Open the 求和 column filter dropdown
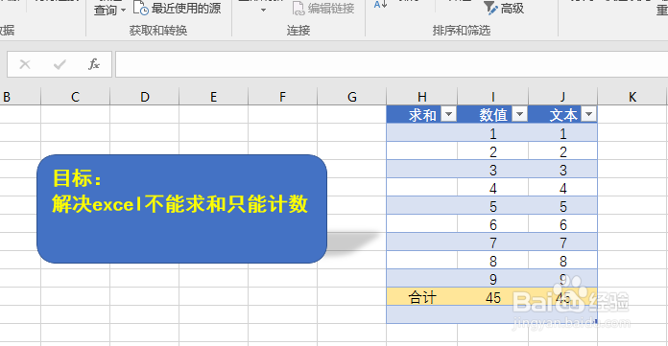The width and height of the screenshot is (668, 346). click(x=448, y=114)
